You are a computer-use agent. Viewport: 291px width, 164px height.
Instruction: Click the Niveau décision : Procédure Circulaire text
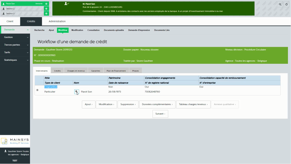coord(246,50)
